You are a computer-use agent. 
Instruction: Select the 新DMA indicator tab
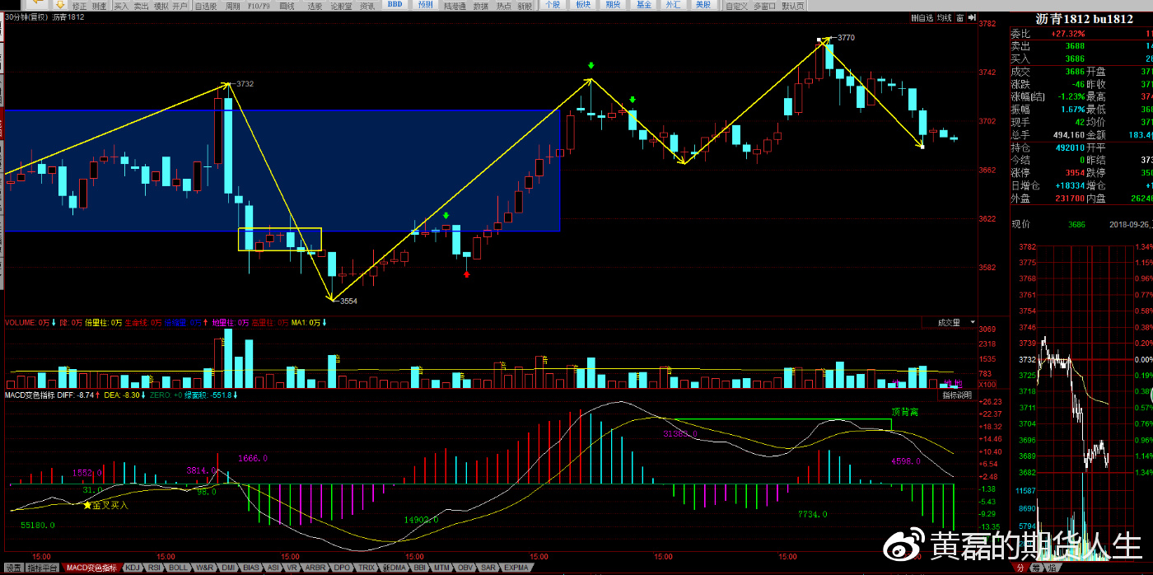394,568
